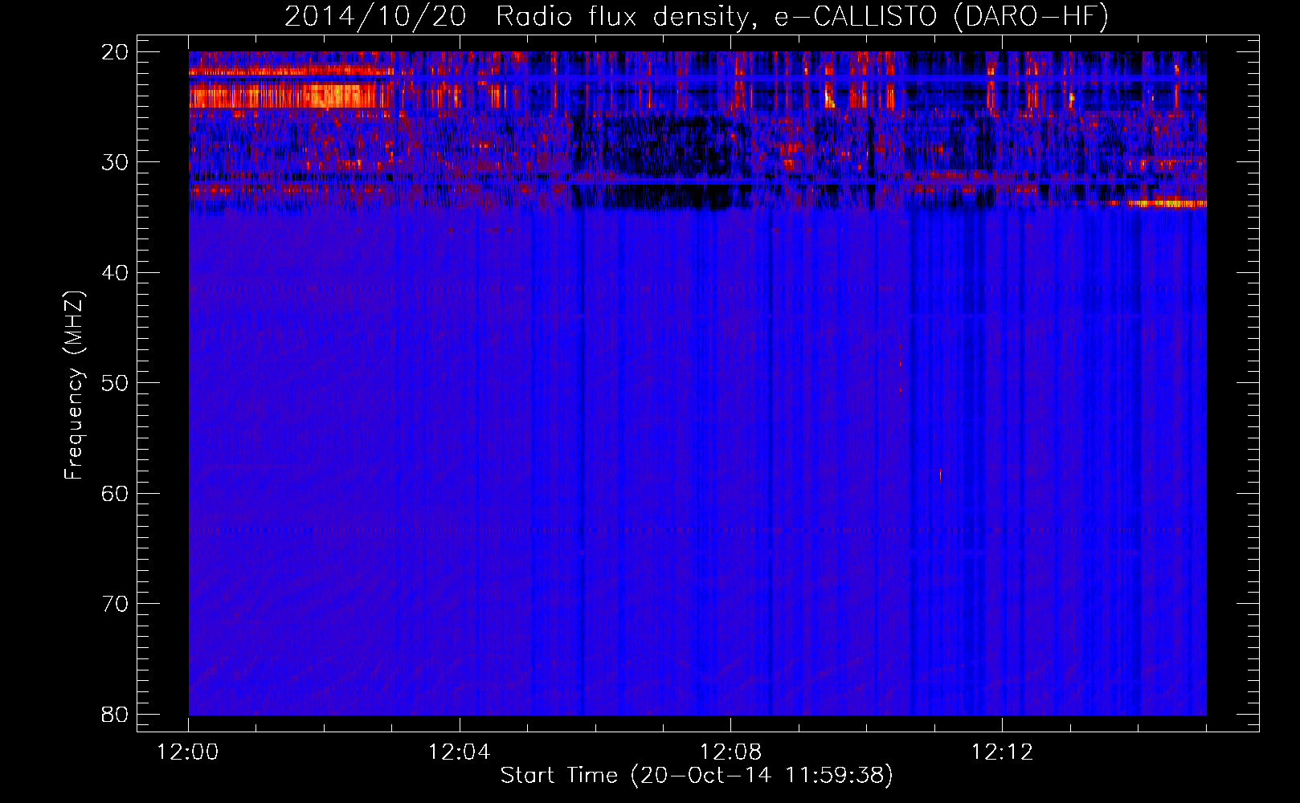Click the 'Start Time (20-Oct-14 11:59:38)' label
This screenshot has height=803, width=1300.
[x=697, y=775]
